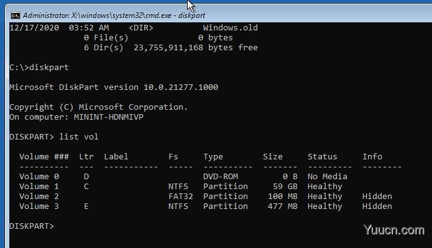Click the 'Label' column header

point(116,156)
